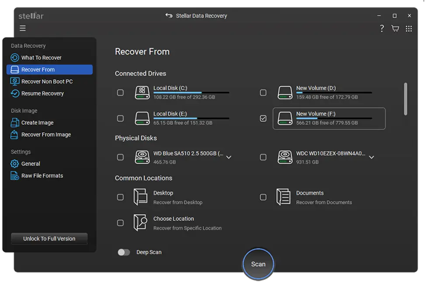Viewport: 426px width, 284px height.
Task: Open Create Image under Disk Image
Action: click(x=38, y=123)
